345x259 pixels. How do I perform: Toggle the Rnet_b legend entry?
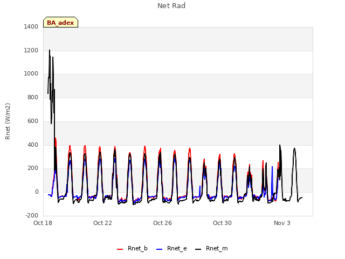pos(132,249)
